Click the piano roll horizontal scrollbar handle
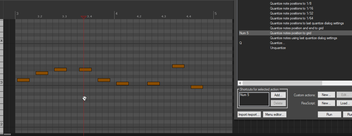 [x=7, y=134]
